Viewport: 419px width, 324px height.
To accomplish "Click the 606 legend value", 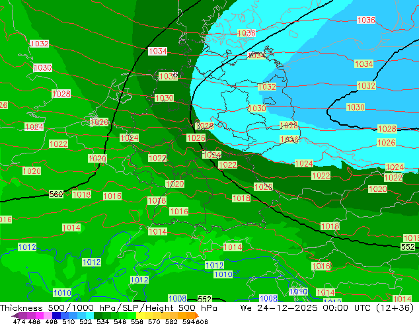I will (x=201, y=321).
